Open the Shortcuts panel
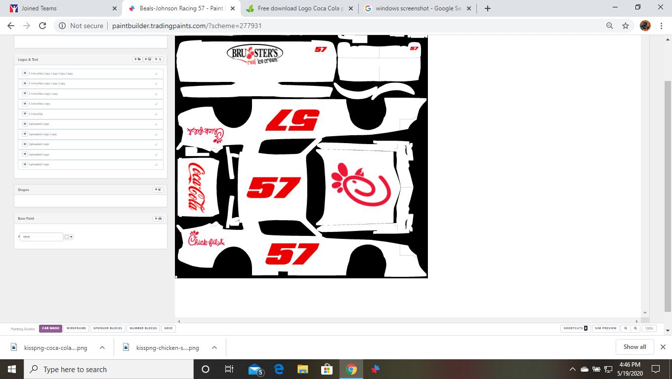 tap(576, 328)
